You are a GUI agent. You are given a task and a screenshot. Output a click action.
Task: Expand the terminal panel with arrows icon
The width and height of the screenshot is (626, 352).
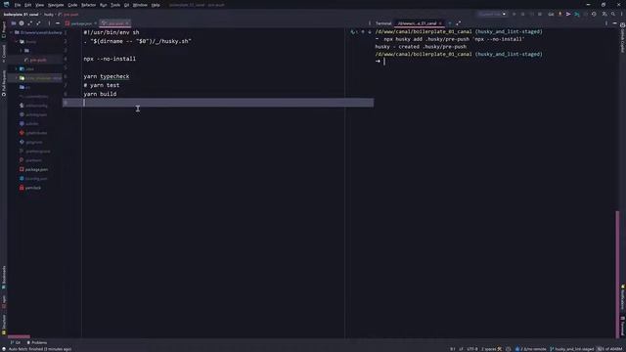(x=459, y=23)
